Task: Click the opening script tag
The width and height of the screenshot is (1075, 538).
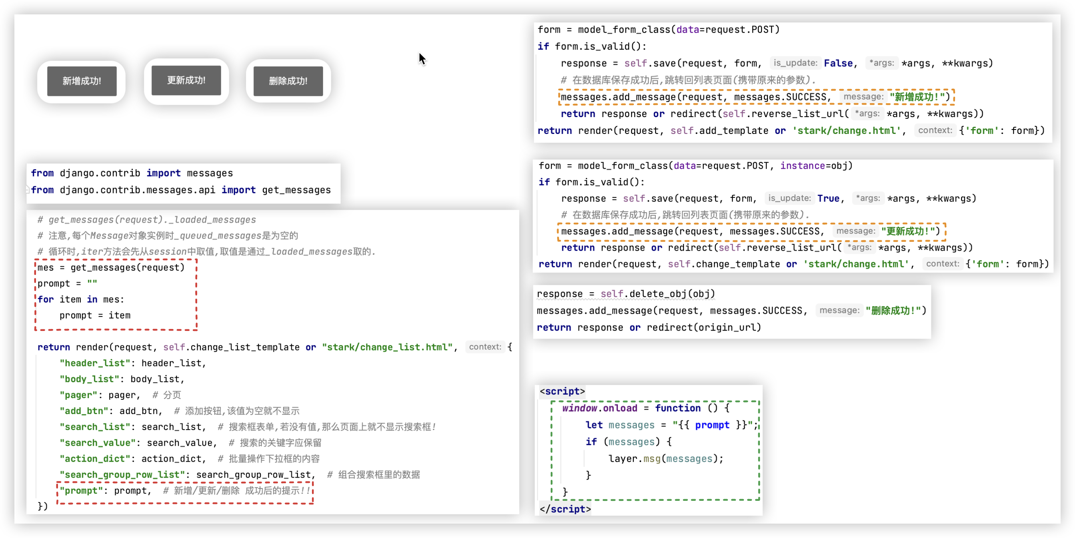Action: (x=562, y=391)
